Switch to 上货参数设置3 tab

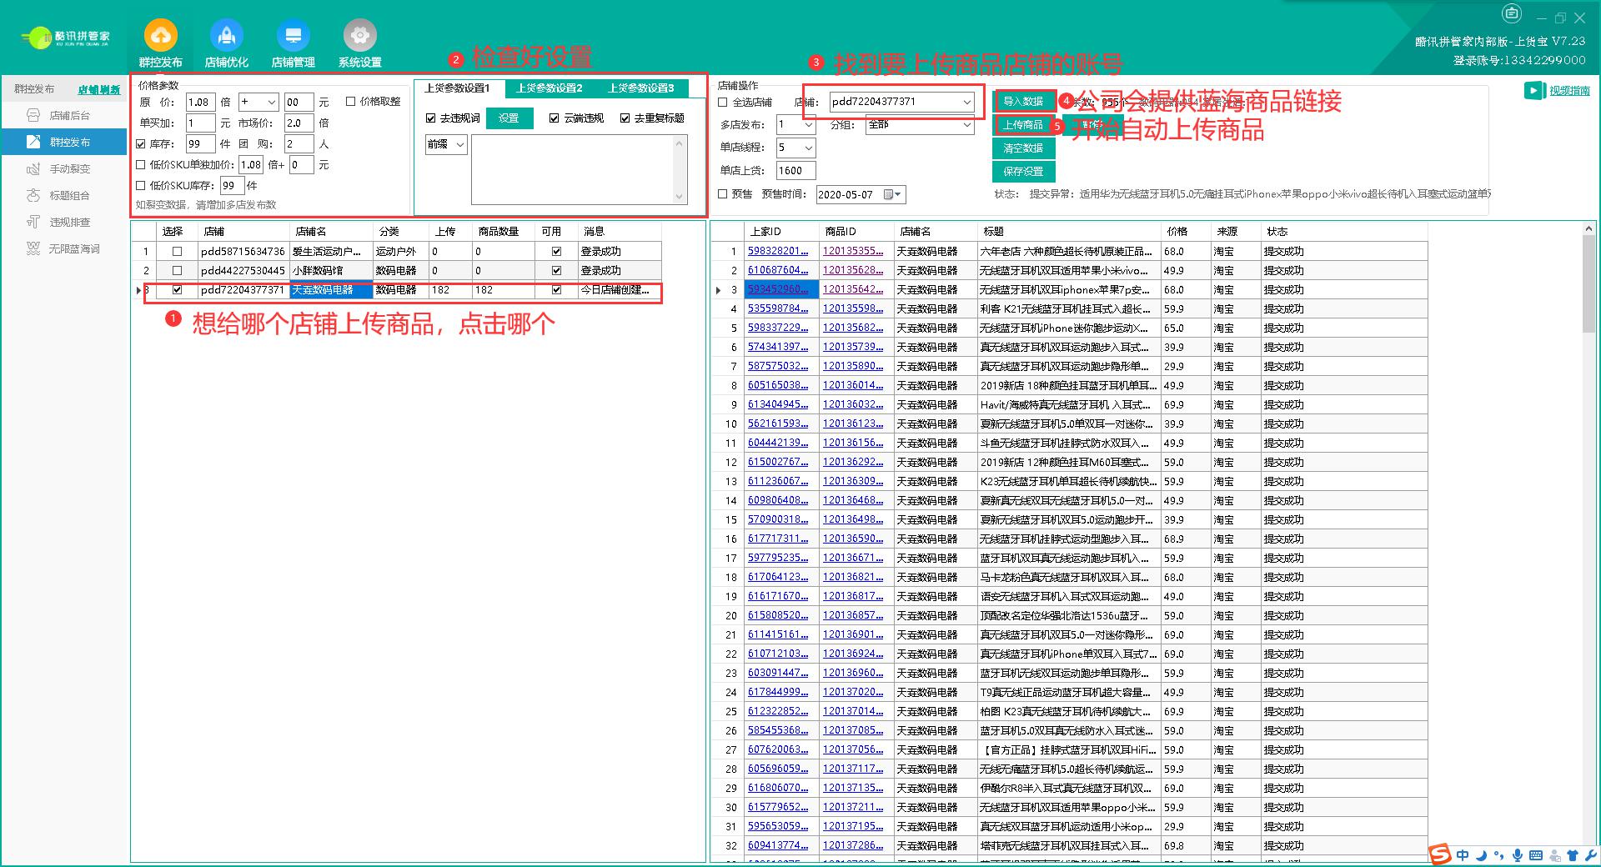coord(640,88)
